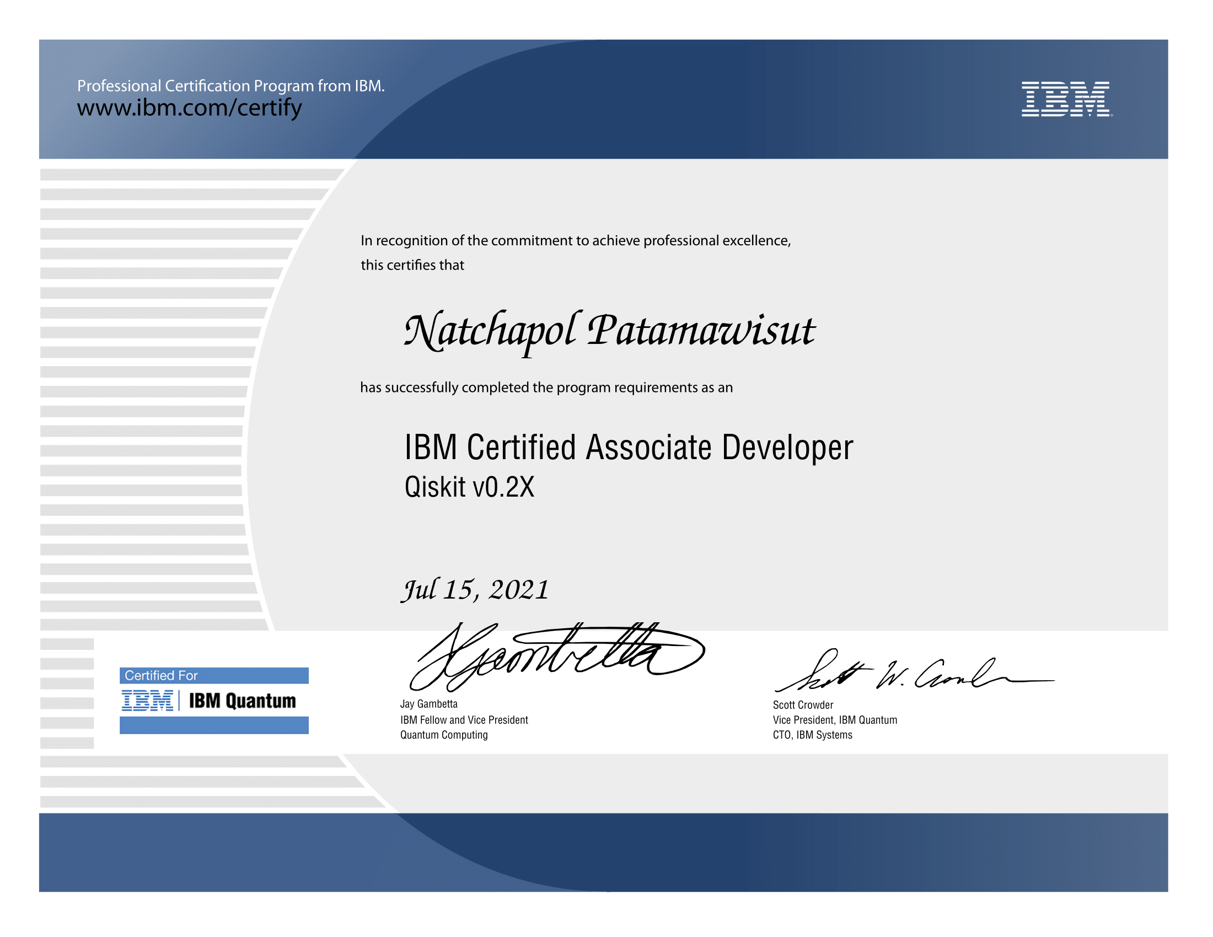The width and height of the screenshot is (1213, 937).
Task: Click the IBM Quantum badge text
Action: click(x=242, y=701)
